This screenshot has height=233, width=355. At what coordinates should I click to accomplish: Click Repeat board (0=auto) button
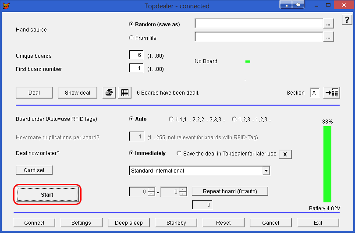(x=230, y=191)
